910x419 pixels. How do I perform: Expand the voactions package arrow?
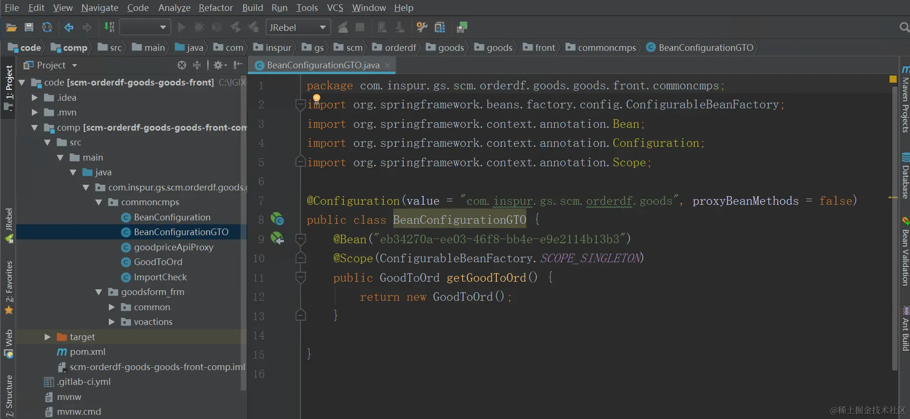111,322
